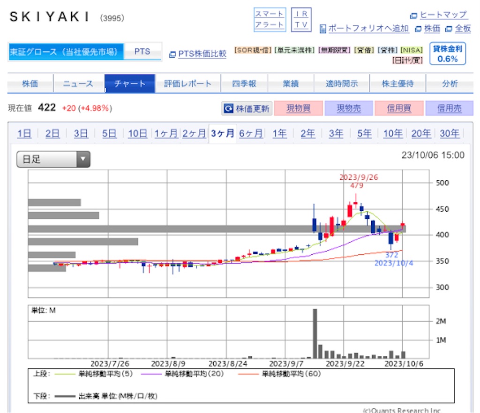Select the 1ヶ月 chart period

[166, 134]
